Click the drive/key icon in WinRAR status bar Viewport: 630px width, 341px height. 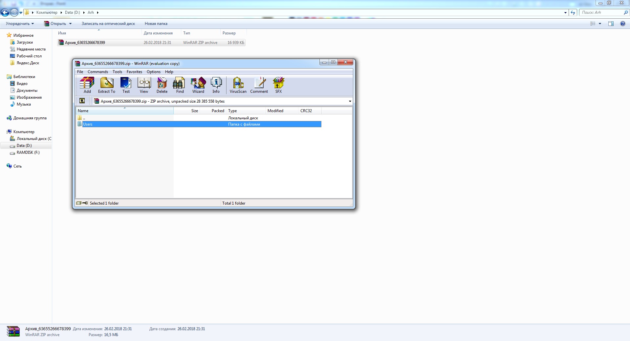[82, 203]
